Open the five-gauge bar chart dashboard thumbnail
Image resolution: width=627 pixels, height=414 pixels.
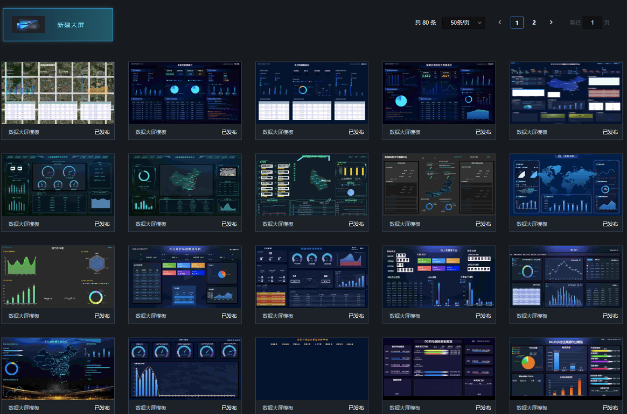[185, 369]
